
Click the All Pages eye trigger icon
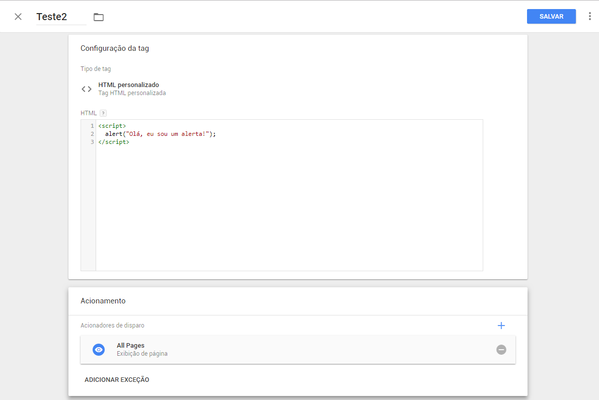(x=99, y=350)
